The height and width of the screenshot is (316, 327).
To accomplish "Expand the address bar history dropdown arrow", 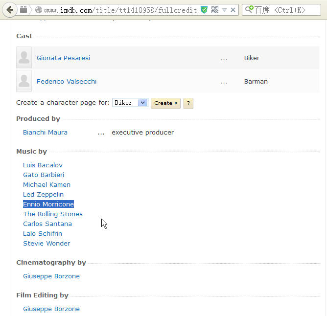I will tap(224, 10).
